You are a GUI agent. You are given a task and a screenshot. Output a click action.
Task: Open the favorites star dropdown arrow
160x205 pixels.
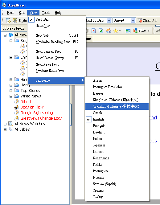pos(120,31)
